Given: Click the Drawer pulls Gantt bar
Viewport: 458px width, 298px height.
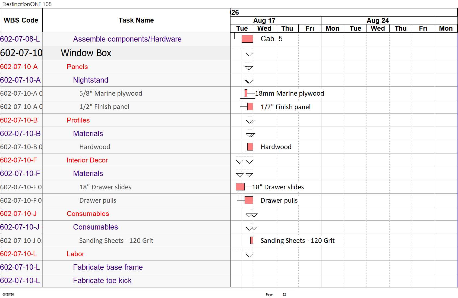Looking at the screenshot, I should 249,200.
